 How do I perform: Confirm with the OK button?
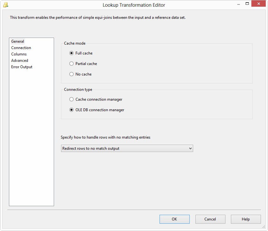coord(174,219)
